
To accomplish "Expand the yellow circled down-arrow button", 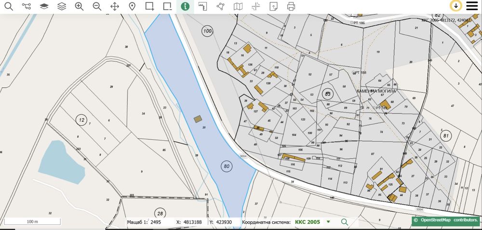I will click(455, 6).
